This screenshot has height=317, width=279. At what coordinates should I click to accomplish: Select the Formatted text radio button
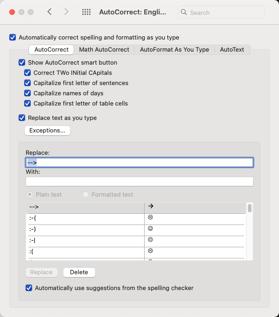pyautogui.click(x=86, y=194)
